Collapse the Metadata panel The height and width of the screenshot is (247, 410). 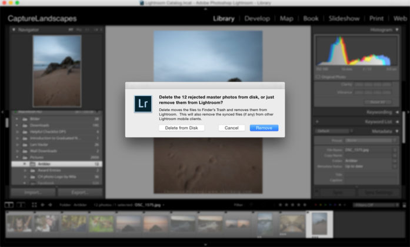pyautogui.click(x=397, y=131)
